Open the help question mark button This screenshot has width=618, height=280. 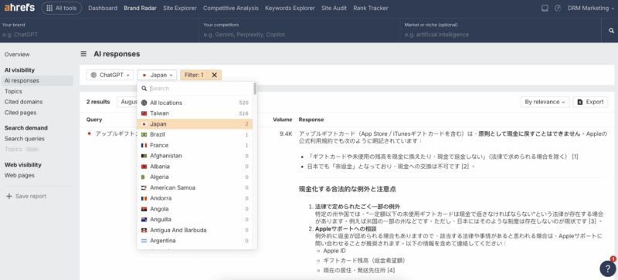pos(607,268)
